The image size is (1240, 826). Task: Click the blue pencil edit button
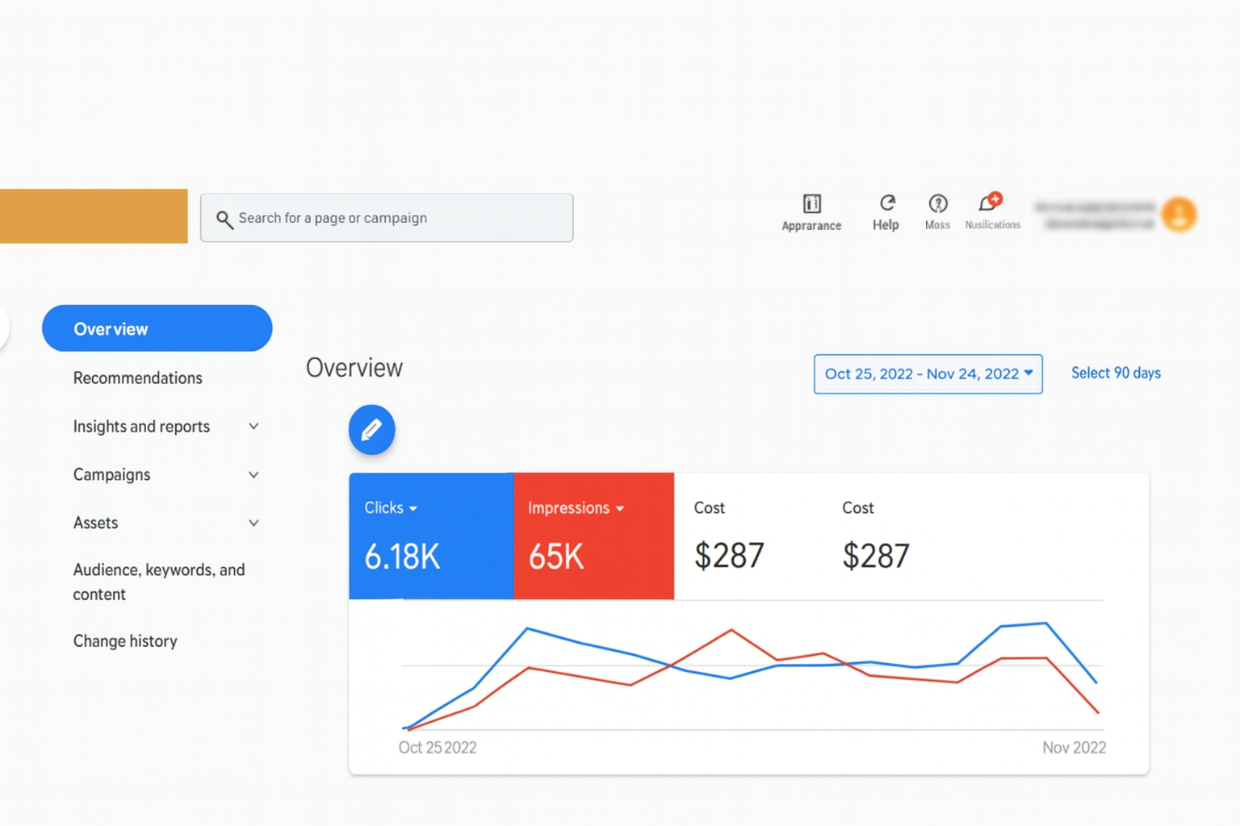click(371, 430)
